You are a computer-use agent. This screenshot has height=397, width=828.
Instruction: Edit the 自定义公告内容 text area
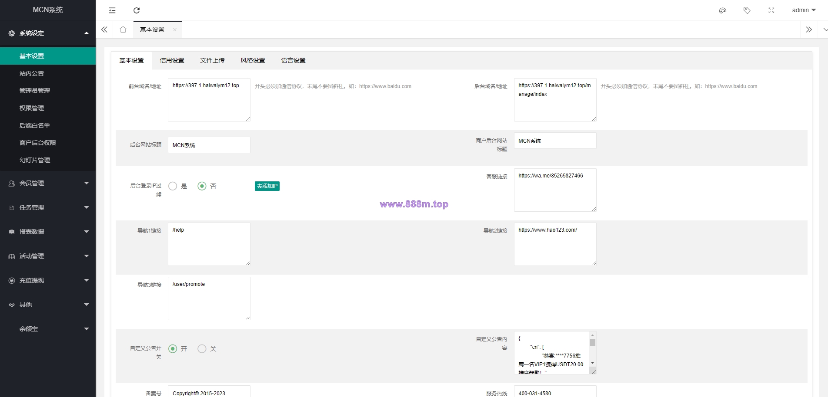(555, 353)
